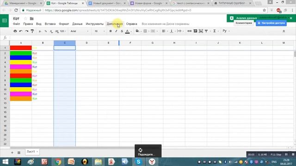Open the 123 number format dropdown
This screenshot has width=296, height=166.
click(x=63, y=31)
